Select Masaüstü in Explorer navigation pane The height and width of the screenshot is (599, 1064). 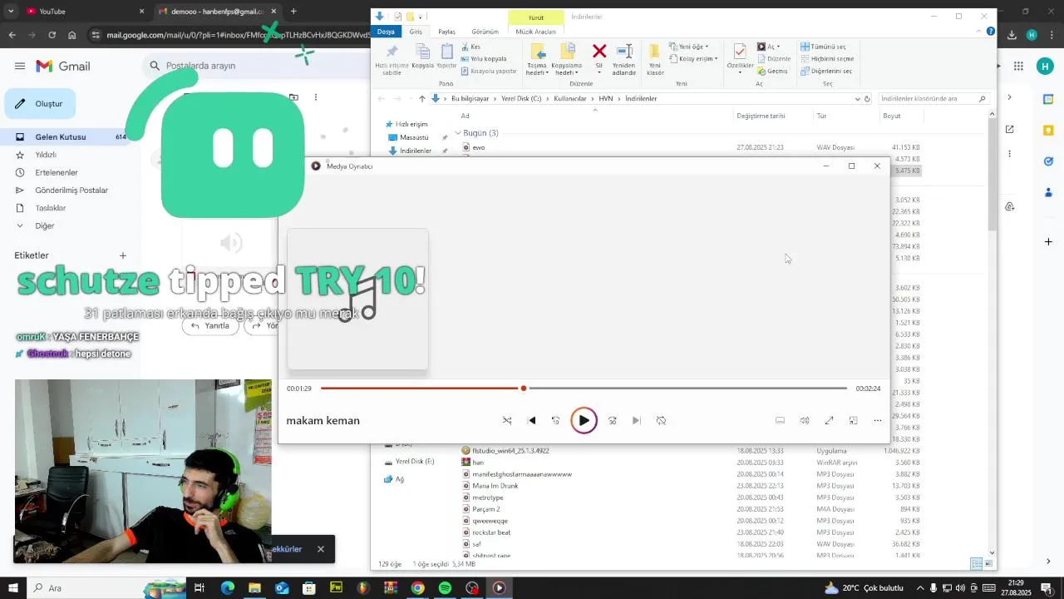(414, 137)
